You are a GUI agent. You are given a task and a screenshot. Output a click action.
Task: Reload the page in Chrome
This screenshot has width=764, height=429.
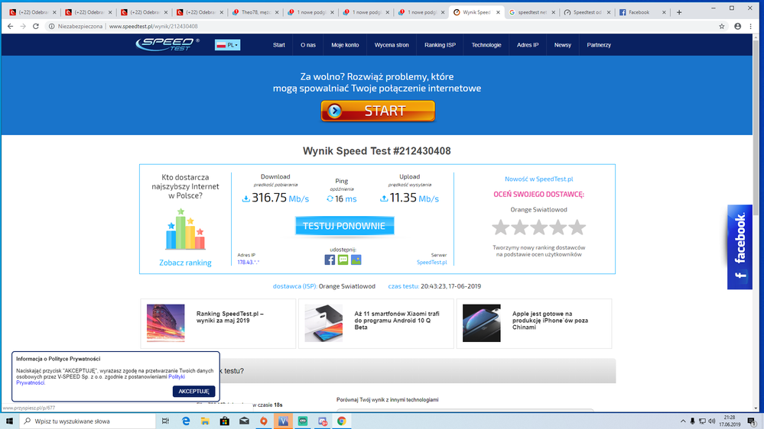[37, 26]
